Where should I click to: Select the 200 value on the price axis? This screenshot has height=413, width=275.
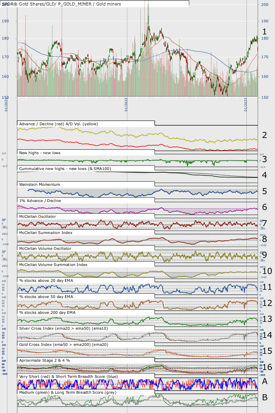click(265, 4)
